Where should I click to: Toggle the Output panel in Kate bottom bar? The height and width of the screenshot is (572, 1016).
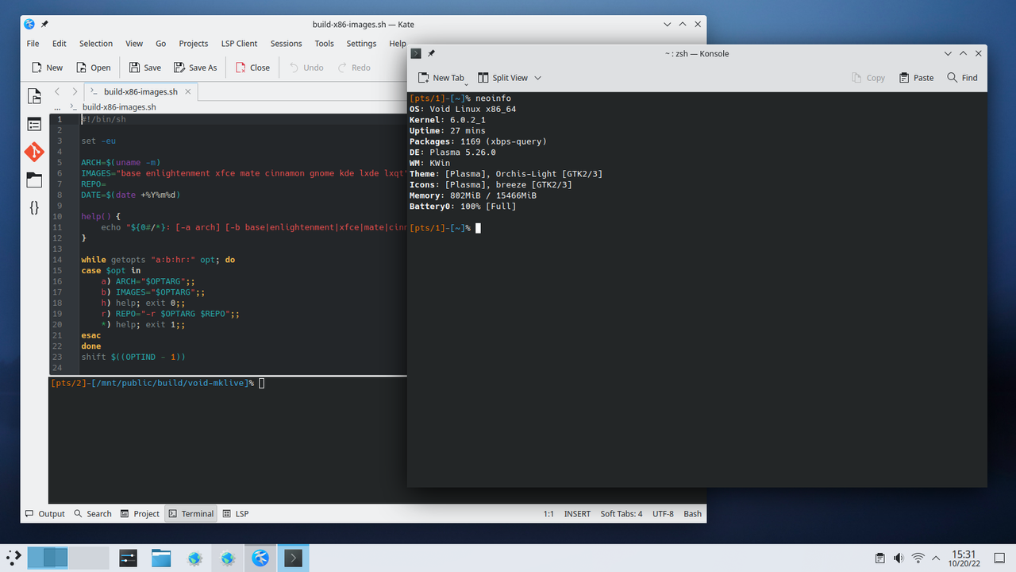coord(45,514)
